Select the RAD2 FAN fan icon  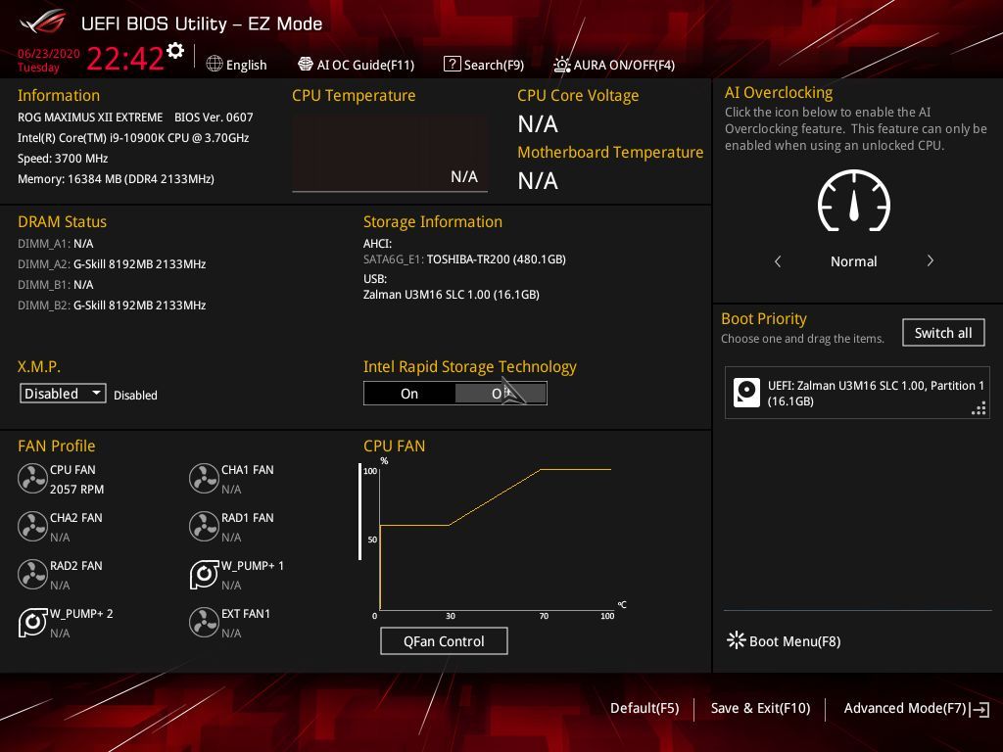(32, 574)
